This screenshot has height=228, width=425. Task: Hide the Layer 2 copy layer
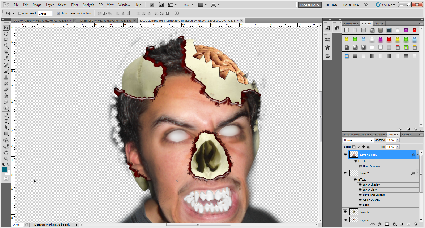point(345,154)
